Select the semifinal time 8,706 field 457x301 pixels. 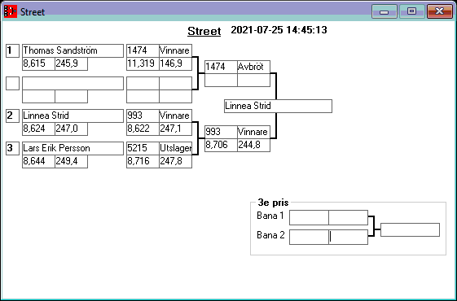[221, 145]
